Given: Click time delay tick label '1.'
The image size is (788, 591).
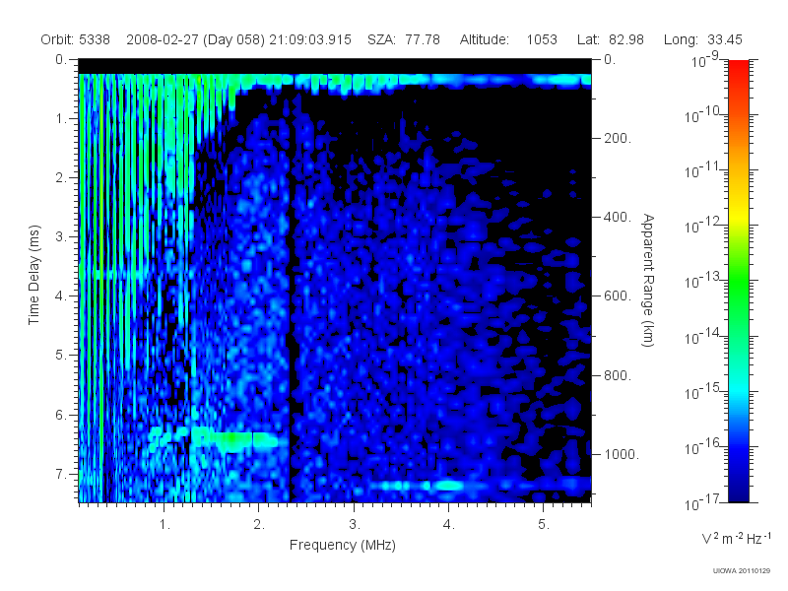Looking at the screenshot, I should point(61,118).
